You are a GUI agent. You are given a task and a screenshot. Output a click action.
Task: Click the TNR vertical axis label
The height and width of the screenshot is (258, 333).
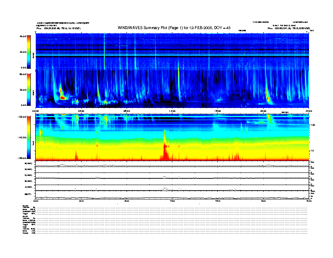[33, 144]
